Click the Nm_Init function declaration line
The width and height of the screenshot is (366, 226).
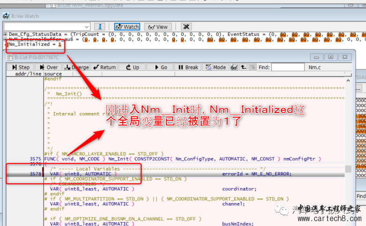pos(183,159)
